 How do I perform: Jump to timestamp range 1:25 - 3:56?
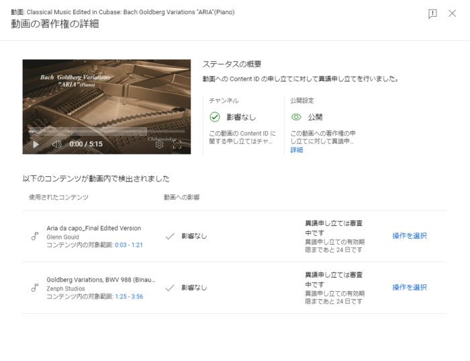pos(129,296)
